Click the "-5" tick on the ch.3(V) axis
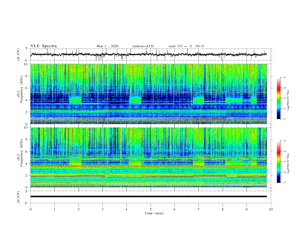Screen dimensions: 305x235 [x=26, y=203]
